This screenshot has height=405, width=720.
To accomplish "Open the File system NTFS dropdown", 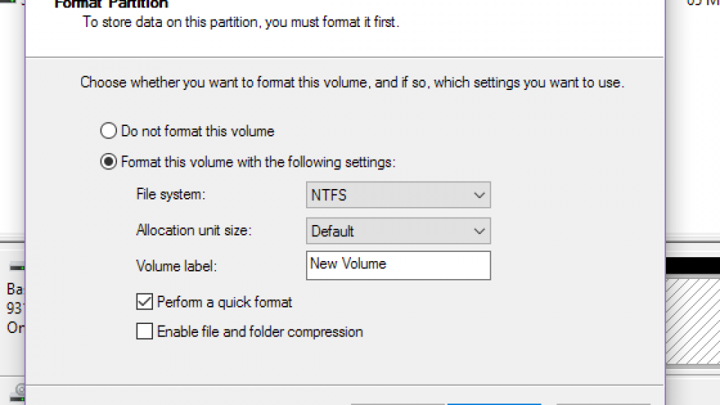I will 398,195.
